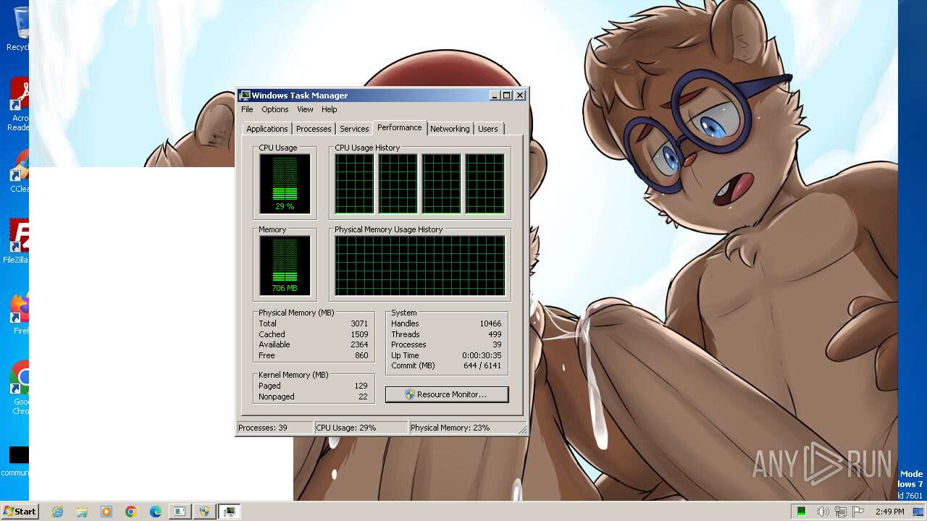Click the Action Center flag tray icon
Viewport: 927px width, 521px height.
tap(858, 512)
